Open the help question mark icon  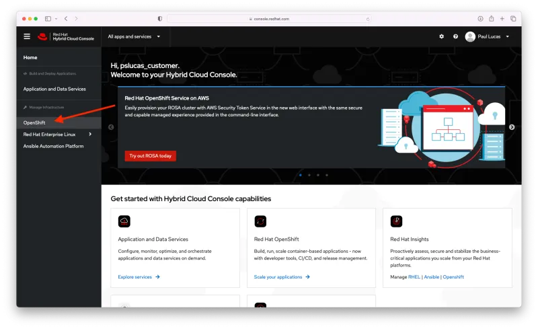(455, 36)
